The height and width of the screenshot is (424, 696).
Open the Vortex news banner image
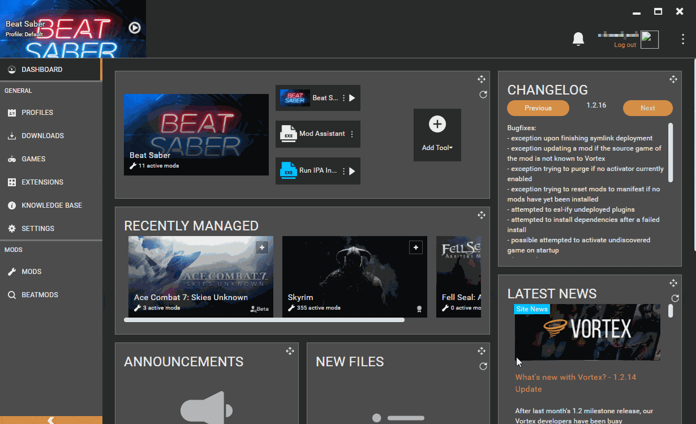click(x=587, y=332)
